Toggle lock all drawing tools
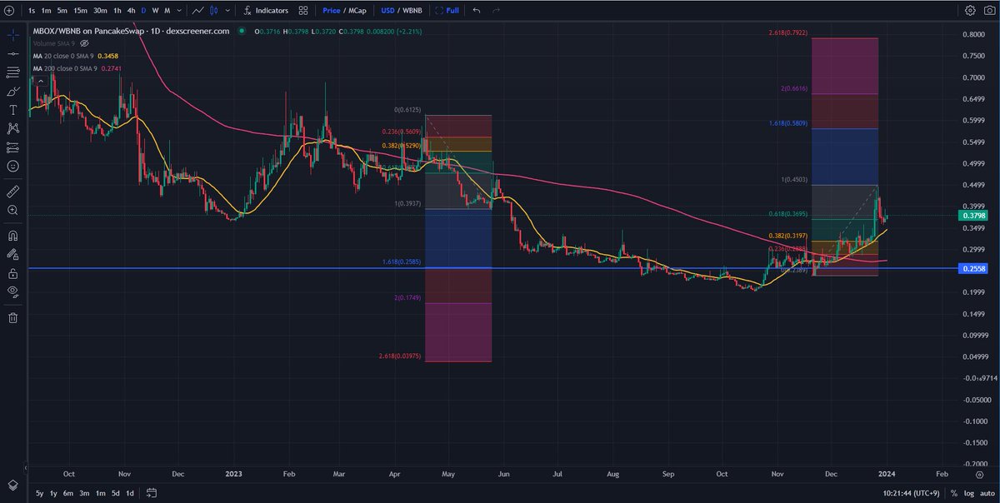The width and height of the screenshot is (1000, 503). pyautogui.click(x=12, y=273)
